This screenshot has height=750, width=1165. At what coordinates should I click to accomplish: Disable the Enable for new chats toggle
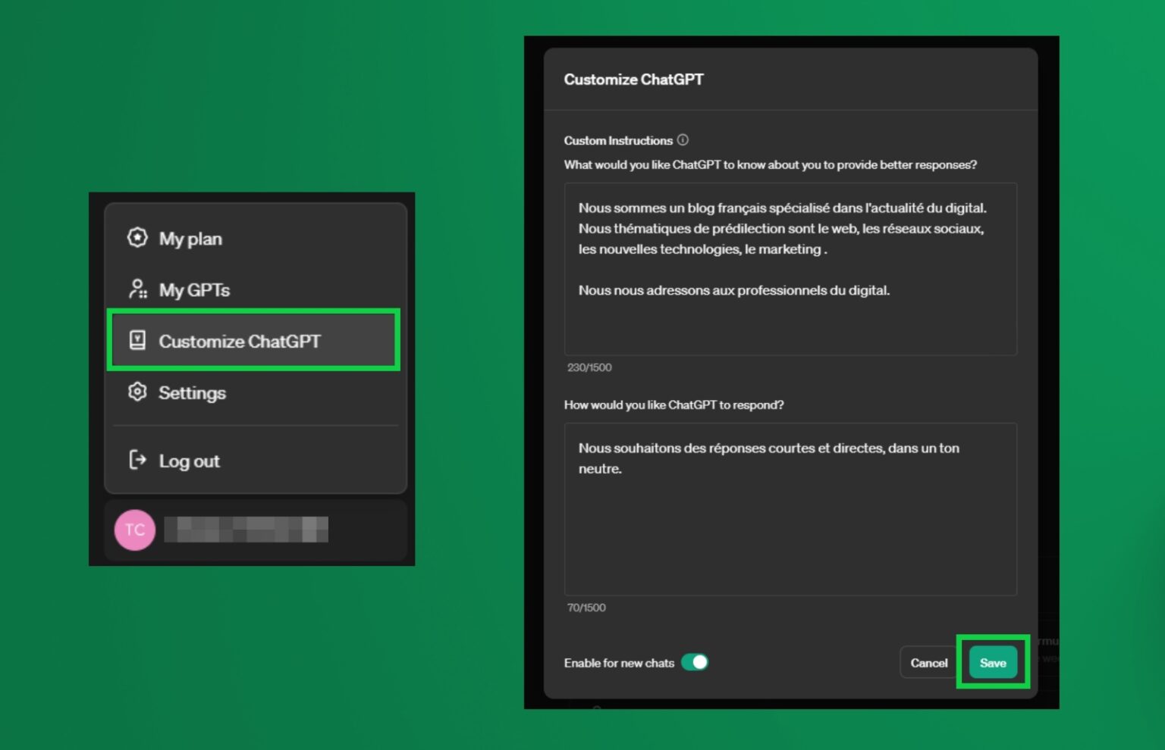(x=694, y=662)
